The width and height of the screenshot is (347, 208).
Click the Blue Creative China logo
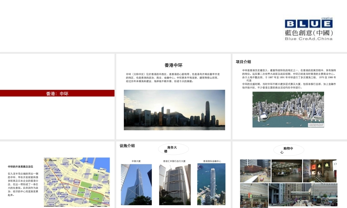click(x=309, y=29)
